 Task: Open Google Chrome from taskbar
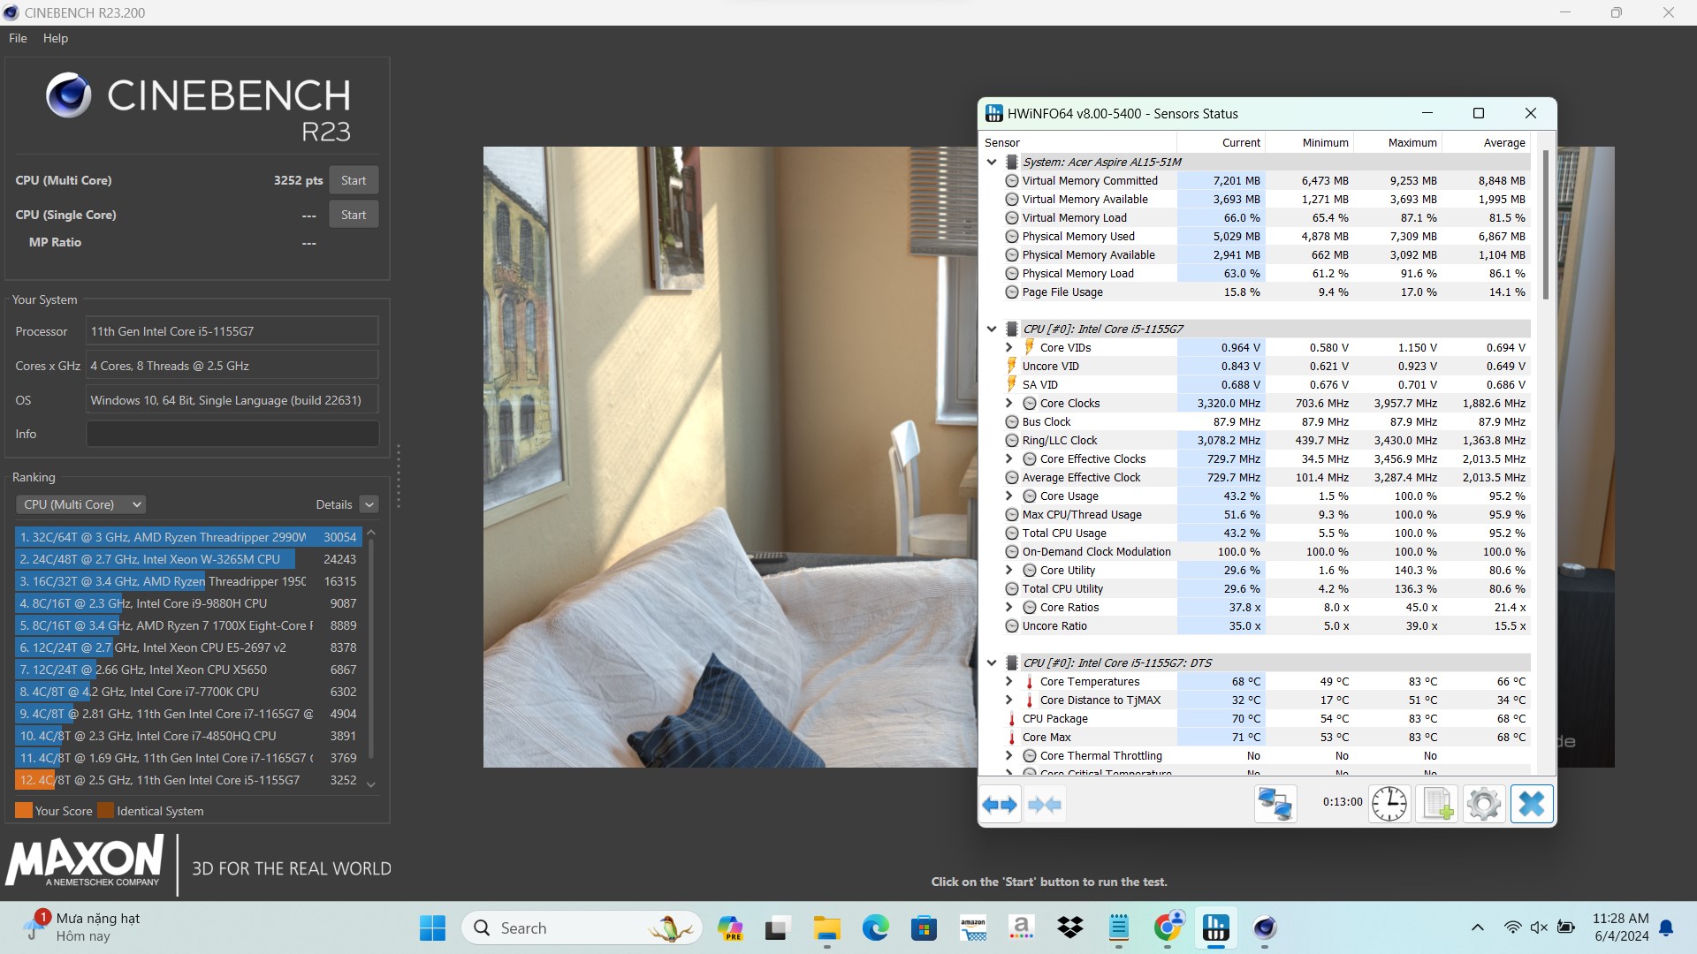(x=1168, y=927)
